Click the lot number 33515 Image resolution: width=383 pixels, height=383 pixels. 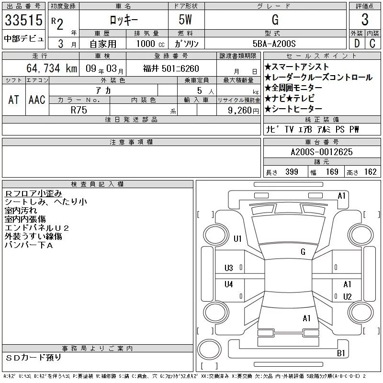pos(24,22)
